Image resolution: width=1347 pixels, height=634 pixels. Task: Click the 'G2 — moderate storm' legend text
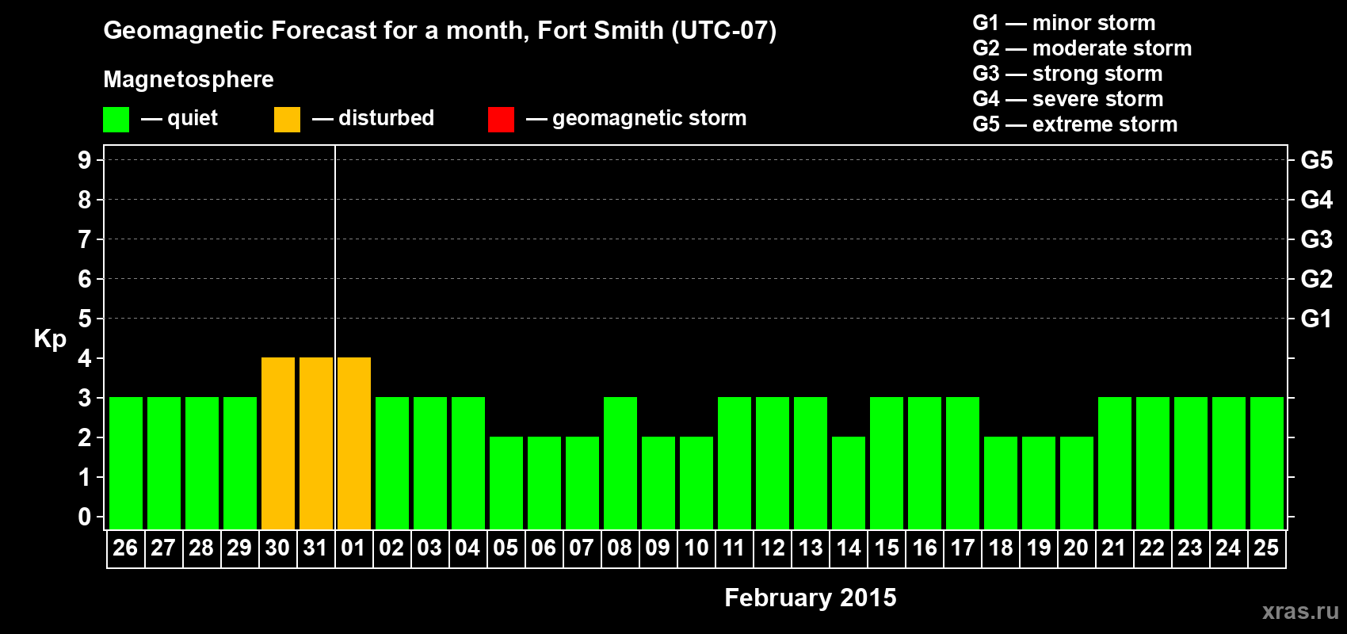click(x=1082, y=48)
